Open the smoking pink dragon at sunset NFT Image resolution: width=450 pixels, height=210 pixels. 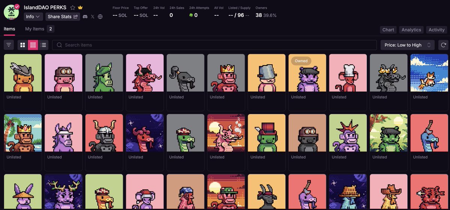[x=226, y=133]
